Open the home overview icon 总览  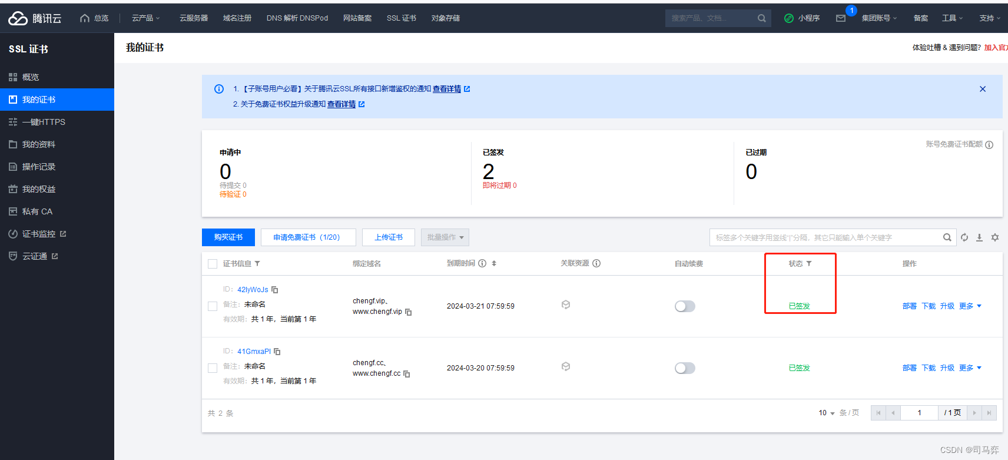pyautogui.click(x=94, y=18)
